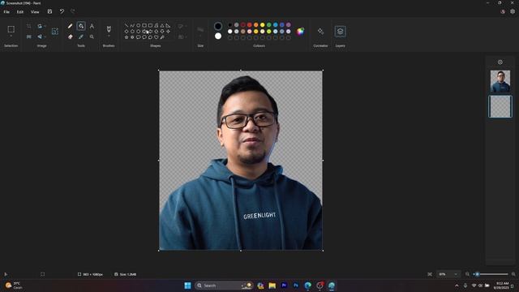Open the Brushes tool
Viewport: 519px width, 292px height.
tap(109, 29)
